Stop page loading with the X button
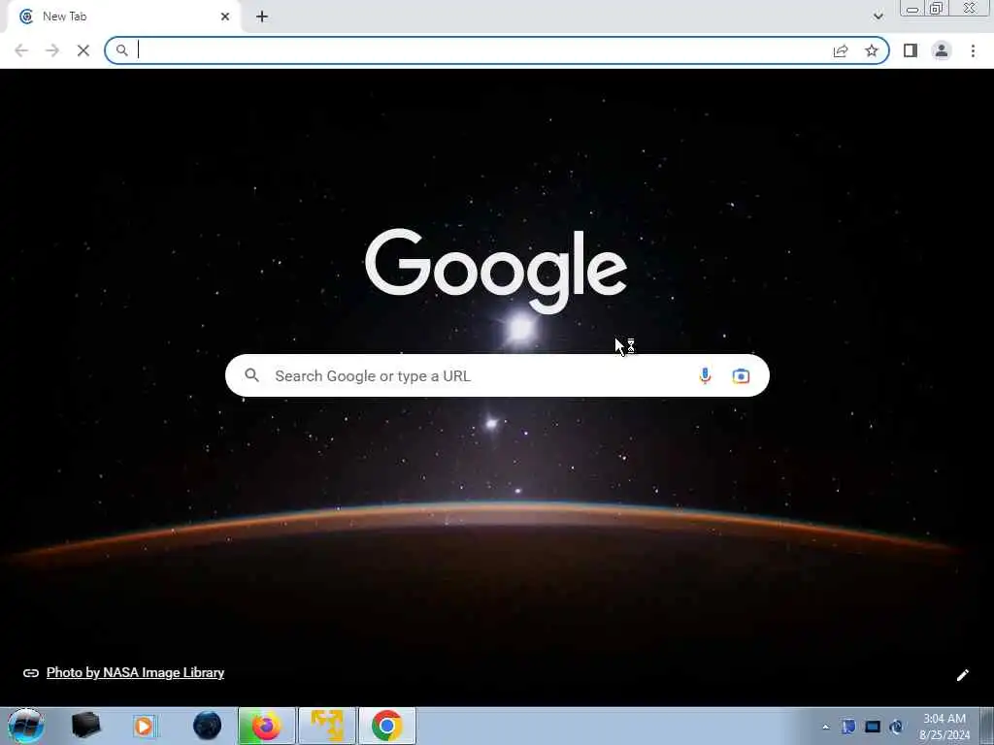Image resolution: width=994 pixels, height=745 pixels. (x=83, y=50)
